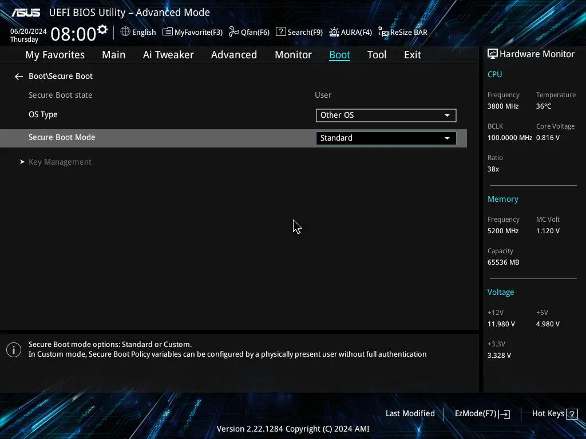Click the info icon in the help area
Screen dimensions: 586x439
(x=14, y=350)
